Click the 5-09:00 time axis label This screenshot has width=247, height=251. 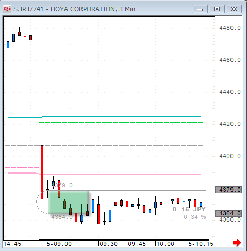pos(59,244)
